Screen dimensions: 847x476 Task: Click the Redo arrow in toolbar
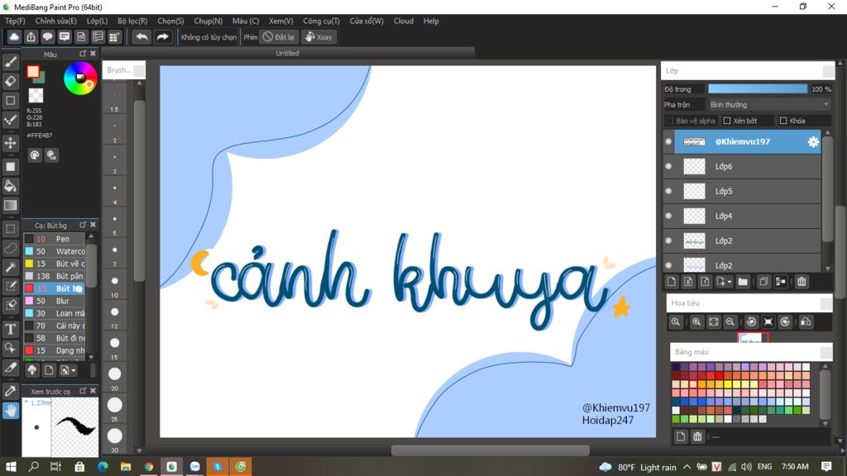coord(162,36)
